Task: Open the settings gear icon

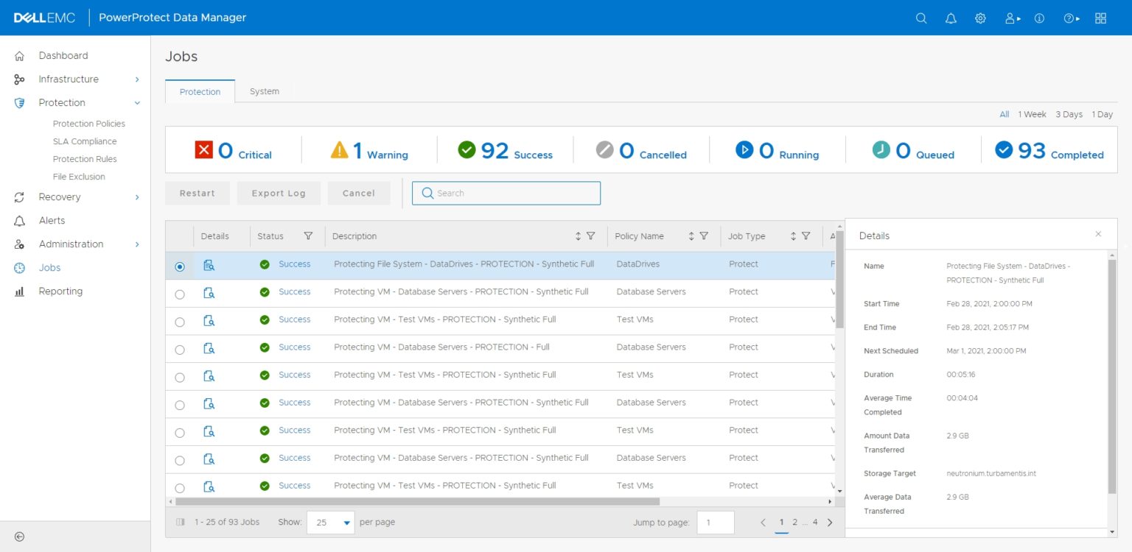Action: click(x=980, y=18)
